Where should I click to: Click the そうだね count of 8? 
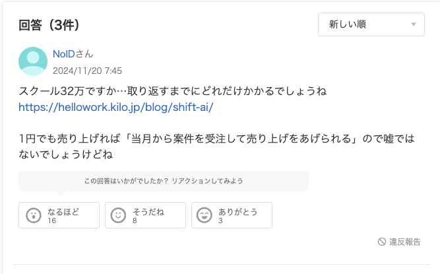(x=135, y=221)
